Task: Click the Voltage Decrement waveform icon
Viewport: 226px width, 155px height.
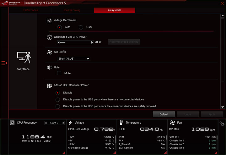Action: (x=50, y=20)
